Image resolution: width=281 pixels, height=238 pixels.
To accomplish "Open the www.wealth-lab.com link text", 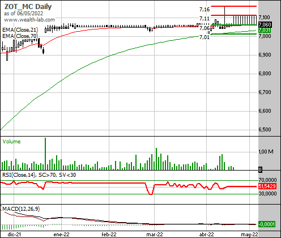I will pos(29,20).
